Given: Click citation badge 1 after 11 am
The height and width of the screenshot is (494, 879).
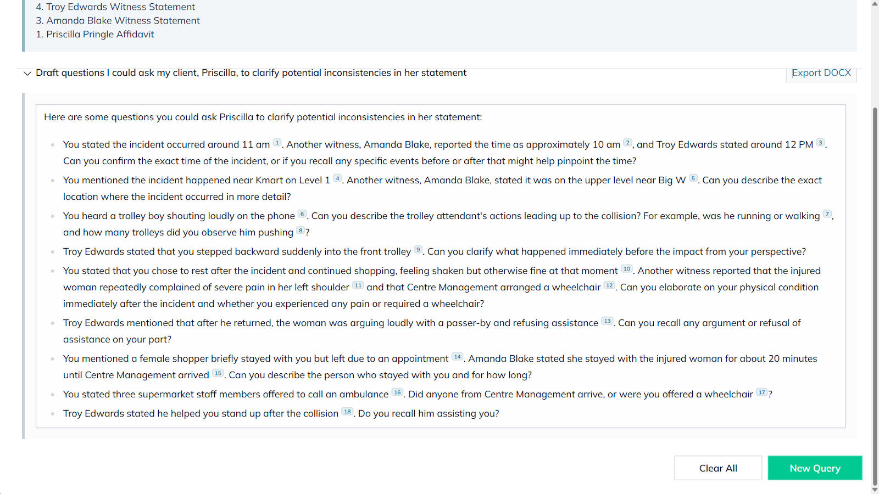Looking at the screenshot, I should tap(277, 143).
